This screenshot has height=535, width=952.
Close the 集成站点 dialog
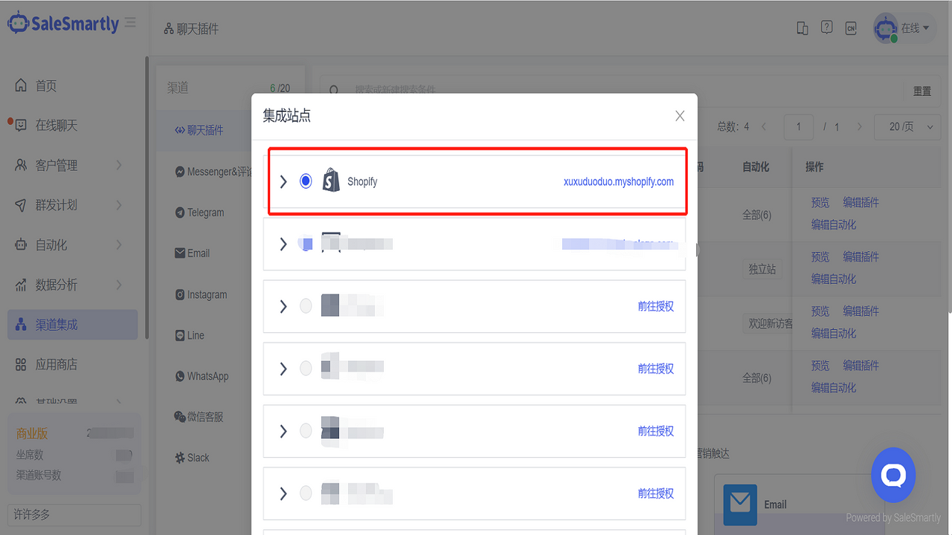tap(680, 116)
